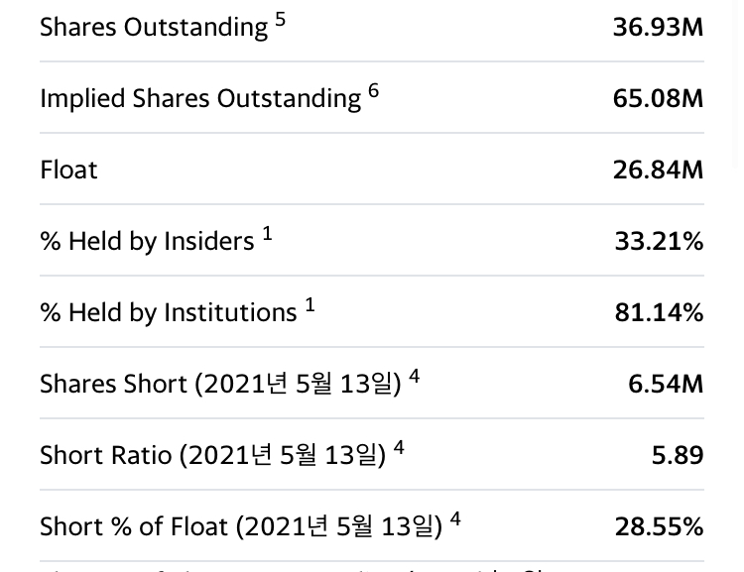Viewport: 744px width, 572px height.
Task: Click footnote 5 next to Shares Outstanding
Action: [x=281, y=19]
